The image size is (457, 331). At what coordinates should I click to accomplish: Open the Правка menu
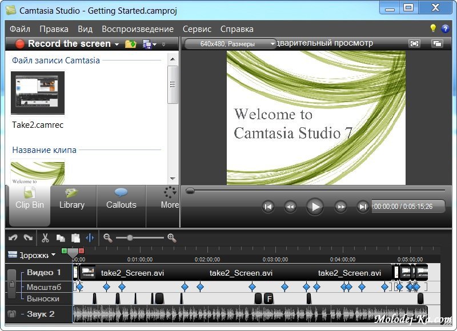tap(54, 29)
